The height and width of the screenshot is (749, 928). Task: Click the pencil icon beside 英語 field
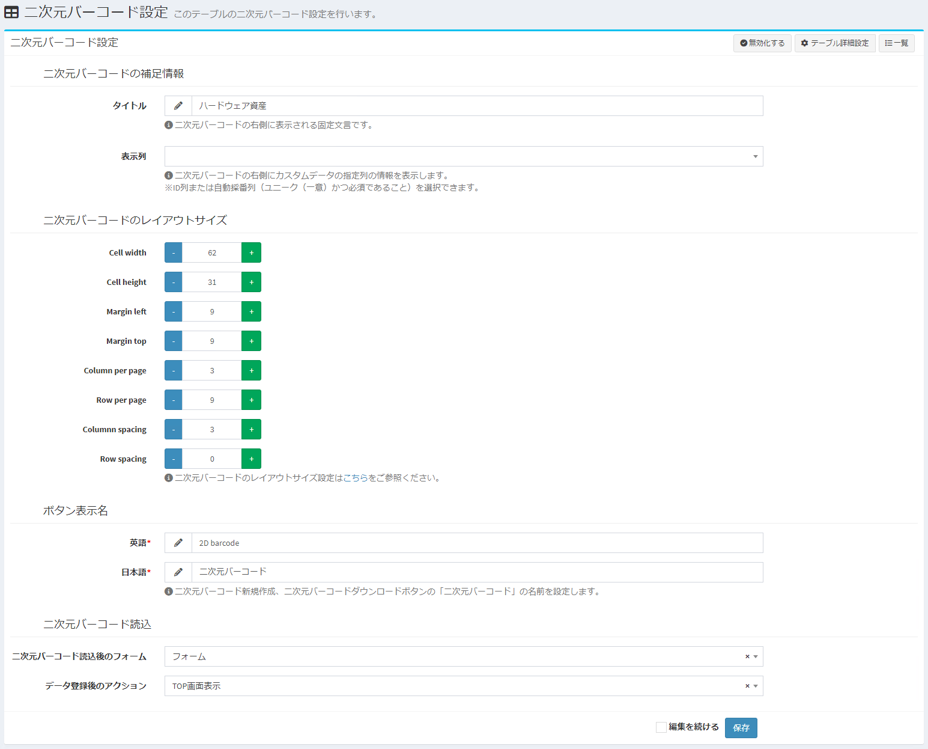[x=178, y=543]
